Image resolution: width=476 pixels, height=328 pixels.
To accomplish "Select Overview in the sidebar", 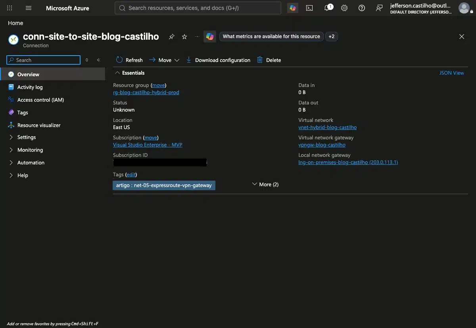I will 53,74.
